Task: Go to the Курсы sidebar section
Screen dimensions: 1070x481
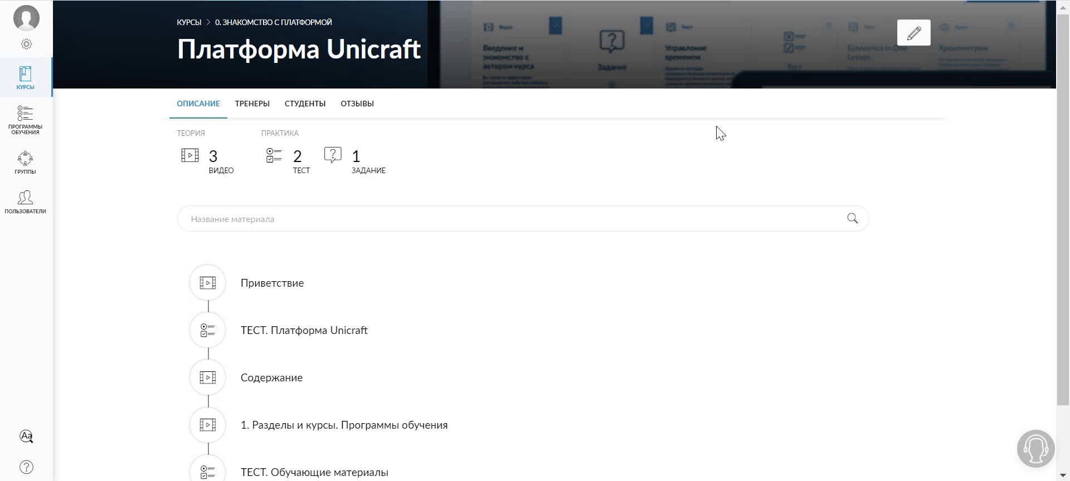Action: click(26, 77)
